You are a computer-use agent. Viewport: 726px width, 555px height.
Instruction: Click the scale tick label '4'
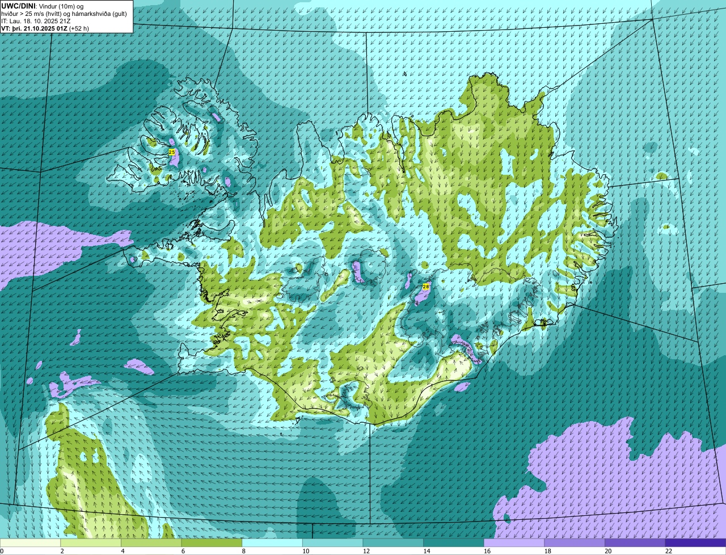(x=123, y=551)
